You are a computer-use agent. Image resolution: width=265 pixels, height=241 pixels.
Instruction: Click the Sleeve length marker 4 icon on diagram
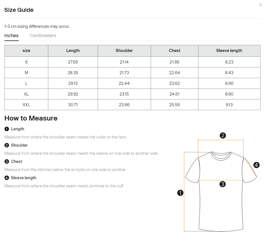pos(256,165)
